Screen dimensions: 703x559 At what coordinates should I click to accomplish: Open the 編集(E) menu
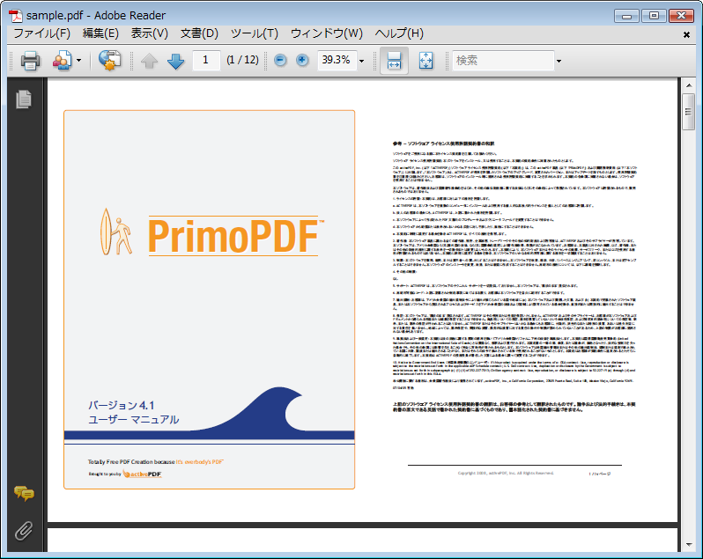click(100, 33)
